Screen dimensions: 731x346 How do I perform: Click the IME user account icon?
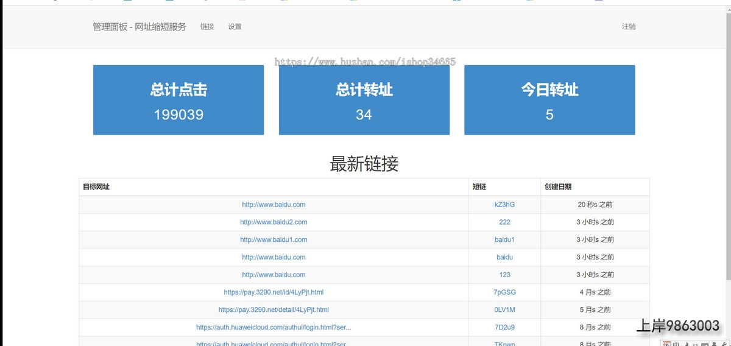[x=716, y=343]
